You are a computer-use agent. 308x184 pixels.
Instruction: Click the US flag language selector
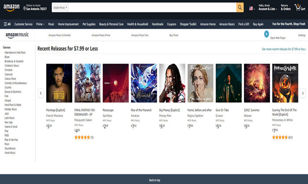point(252,8)
